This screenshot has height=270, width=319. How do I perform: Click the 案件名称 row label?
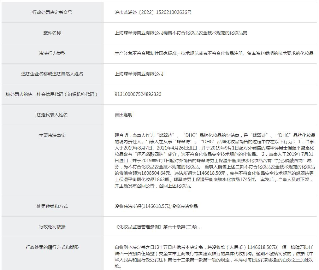tap(52, 33)
